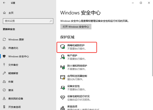This screenshot has width=153, height=110.
Task: Open 防火墙和网络保护 protection area
Action: click(74, 67)
